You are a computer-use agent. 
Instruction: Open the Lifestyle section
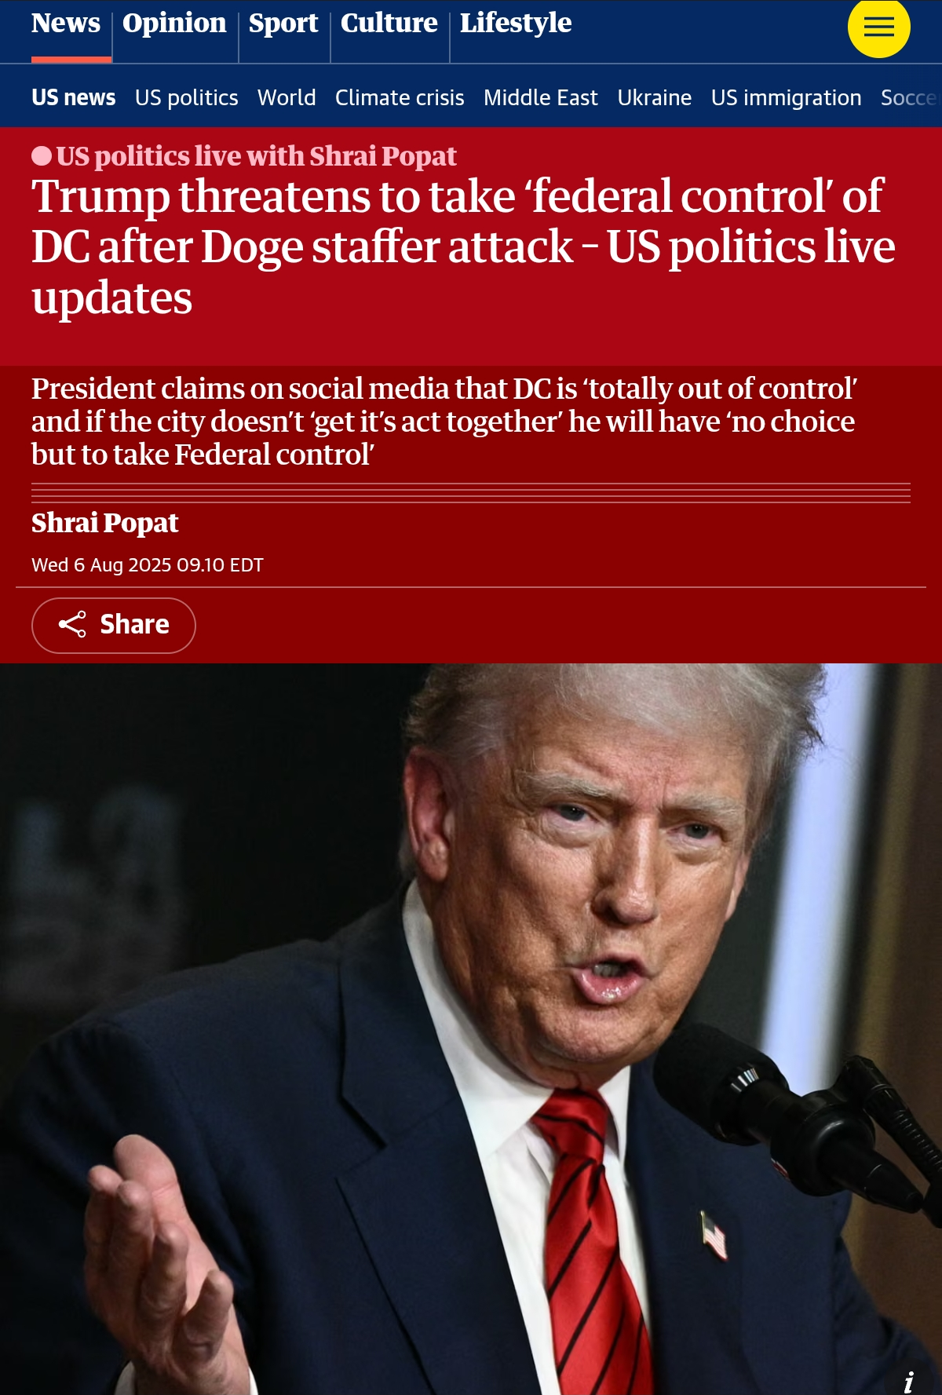(516, 24)
